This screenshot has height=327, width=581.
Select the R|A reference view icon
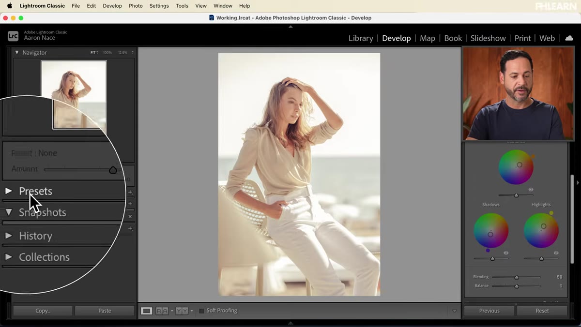coord(162,311)
